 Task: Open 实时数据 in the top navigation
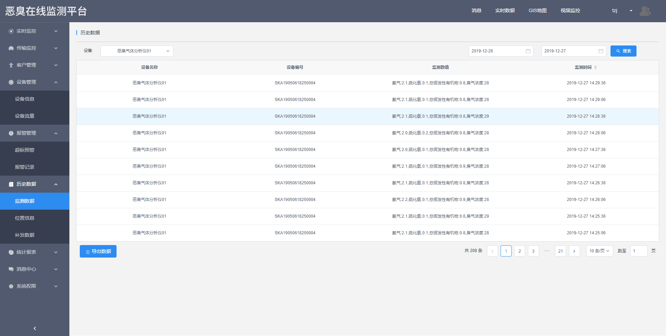[505, 11]
